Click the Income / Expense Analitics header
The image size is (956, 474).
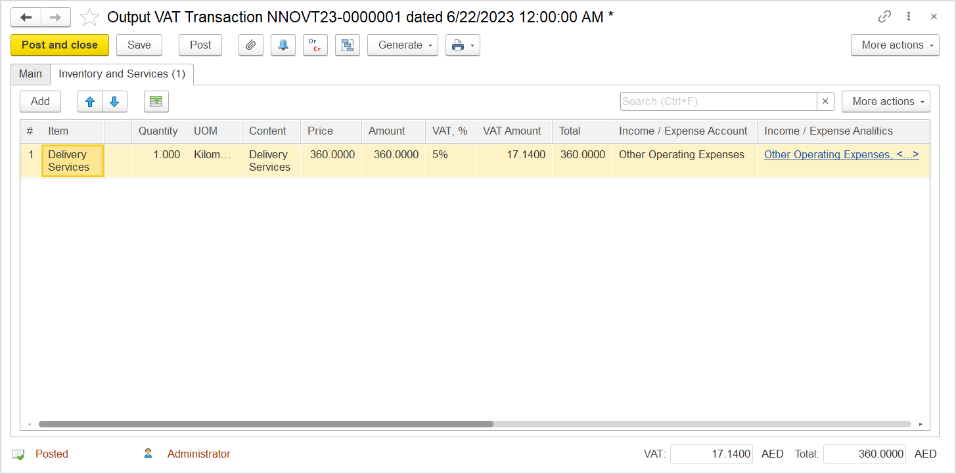[843, 131]
